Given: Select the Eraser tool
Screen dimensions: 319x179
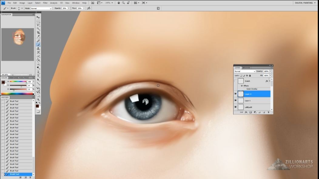Looking at the screenshot, I should [x=38, y=56].
